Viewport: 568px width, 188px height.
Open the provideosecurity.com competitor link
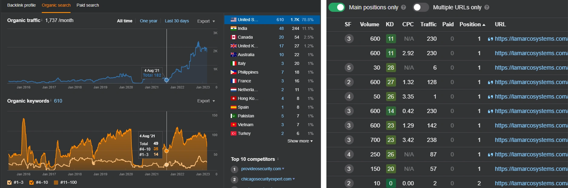(x=261, y=169)
